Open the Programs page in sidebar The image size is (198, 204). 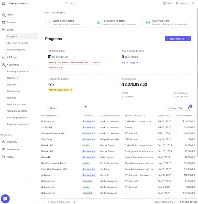(x=22, y=36)
